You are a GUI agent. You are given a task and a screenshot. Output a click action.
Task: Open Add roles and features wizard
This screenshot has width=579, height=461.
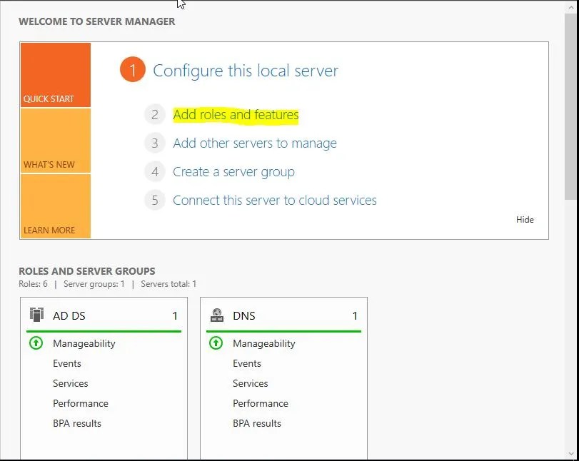236,115
